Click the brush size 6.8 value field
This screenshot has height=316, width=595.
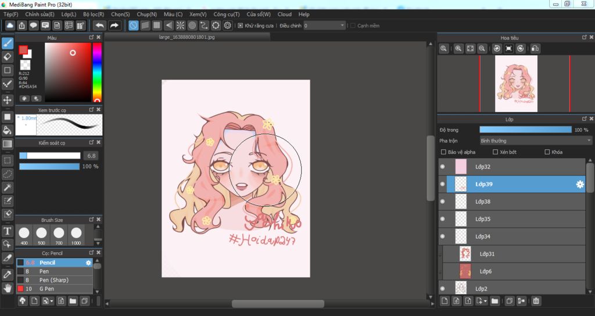click(x=91, y=156)
